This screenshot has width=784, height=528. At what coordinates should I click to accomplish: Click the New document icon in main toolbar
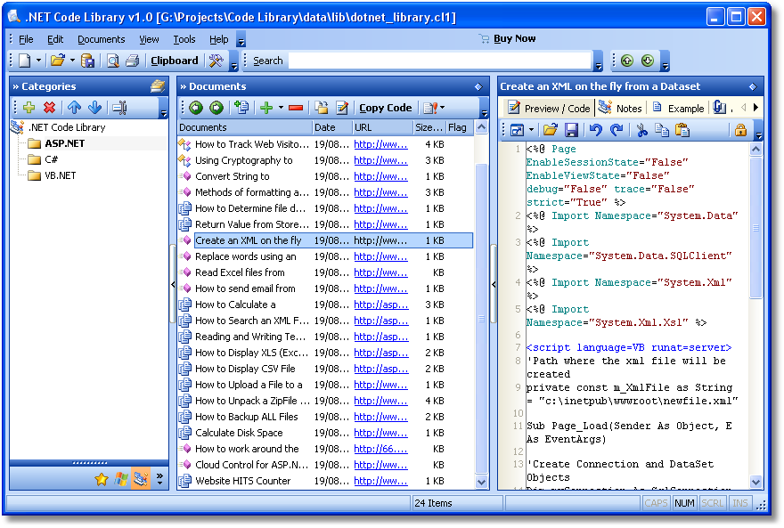tap(25, 61)
